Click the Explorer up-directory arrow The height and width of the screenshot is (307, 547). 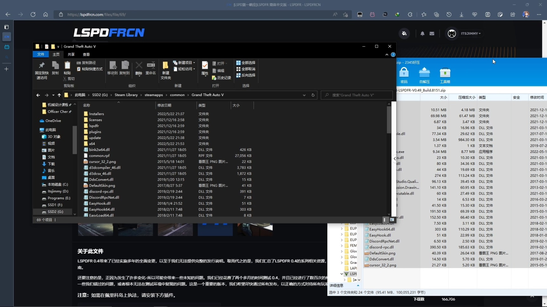tap(59, 95)
